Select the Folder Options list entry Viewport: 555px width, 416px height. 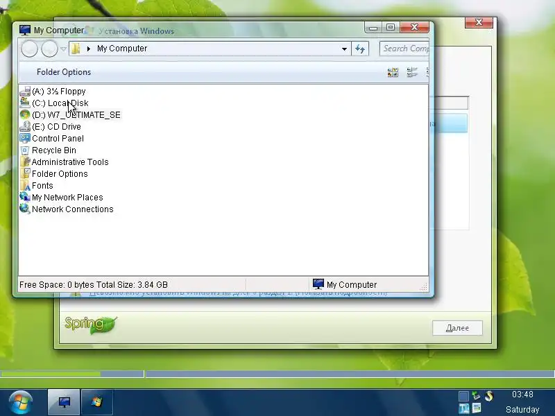tap(54, 174)
